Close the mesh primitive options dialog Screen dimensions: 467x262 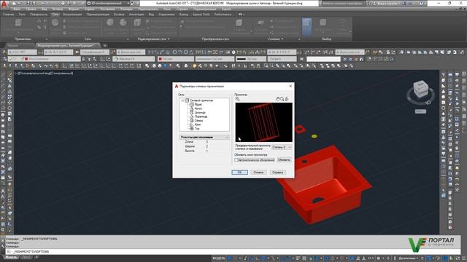[290, 86]
